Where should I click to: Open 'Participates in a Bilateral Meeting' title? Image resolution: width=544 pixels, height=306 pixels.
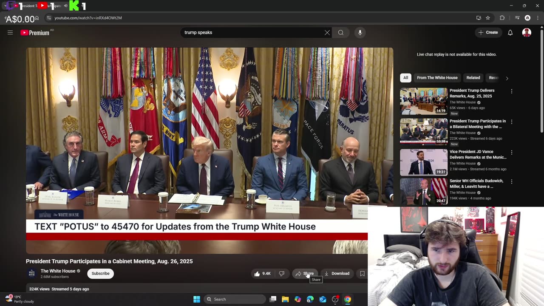pos(478,124)
